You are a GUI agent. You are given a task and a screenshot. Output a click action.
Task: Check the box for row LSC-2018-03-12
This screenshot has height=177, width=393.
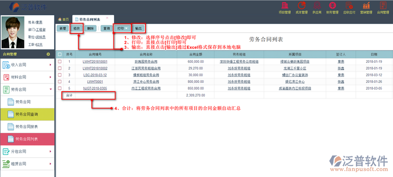[59, 75]
